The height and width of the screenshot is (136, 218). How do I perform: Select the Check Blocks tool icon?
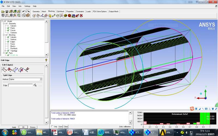(x=77, y=16)
